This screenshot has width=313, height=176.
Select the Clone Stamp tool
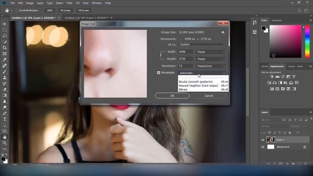pos(4,78)
